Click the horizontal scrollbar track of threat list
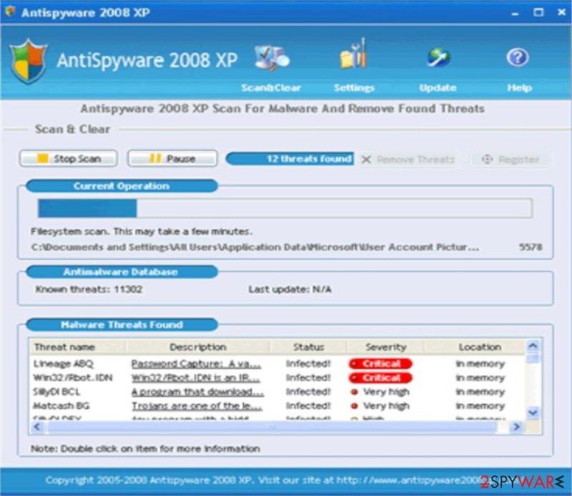Screen dimensions: 572x496 [x=277, y=427]
